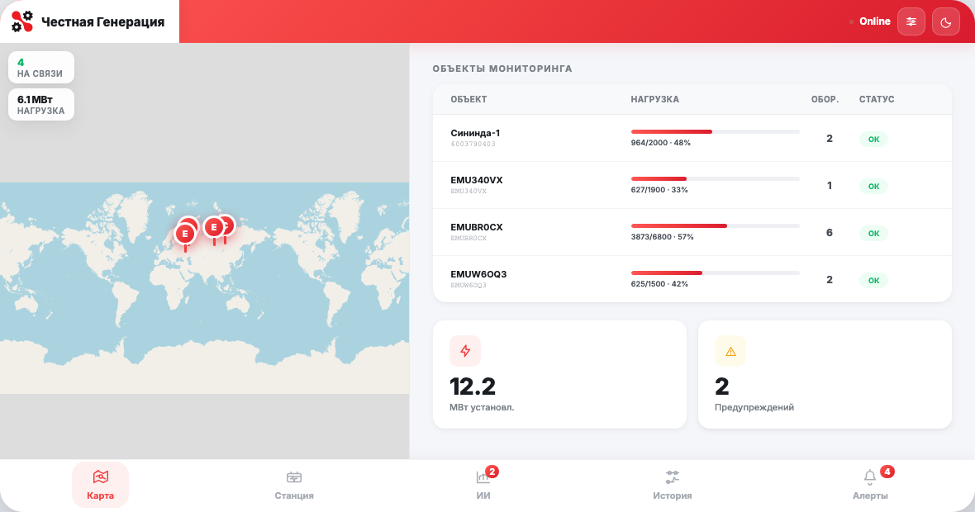Click the Предупреждений label in the warnings card
The height and width of the screenshot is (512, 975).
point(754,408)
